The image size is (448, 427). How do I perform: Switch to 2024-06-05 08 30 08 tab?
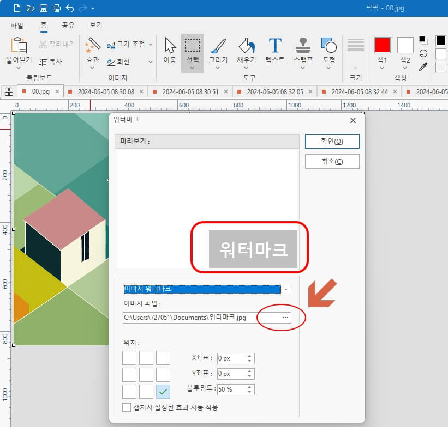pyautogui.click(x=106, y=92)
